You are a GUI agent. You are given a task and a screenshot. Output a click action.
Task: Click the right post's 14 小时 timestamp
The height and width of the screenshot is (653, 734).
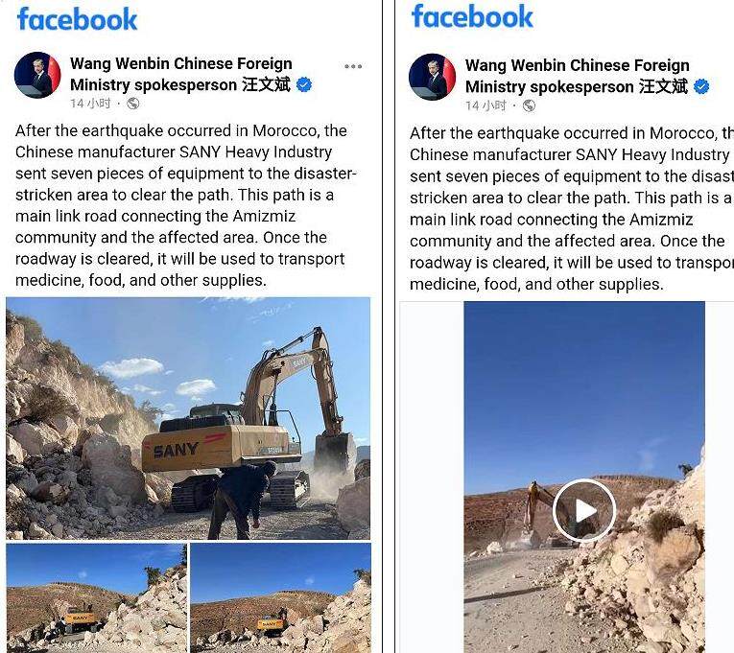[485, 105]
